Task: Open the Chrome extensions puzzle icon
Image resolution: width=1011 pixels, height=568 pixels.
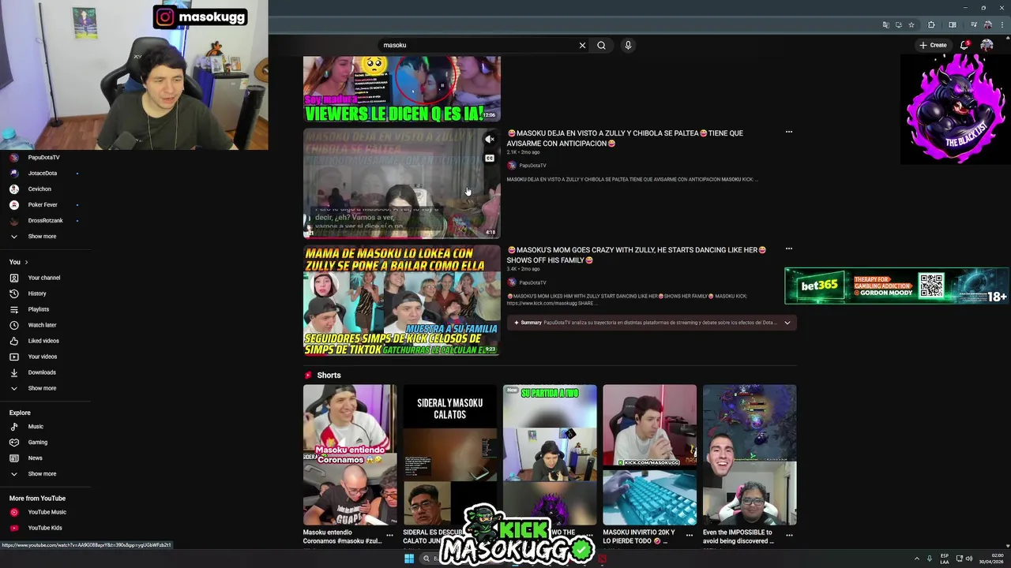Action: [931, 24]
